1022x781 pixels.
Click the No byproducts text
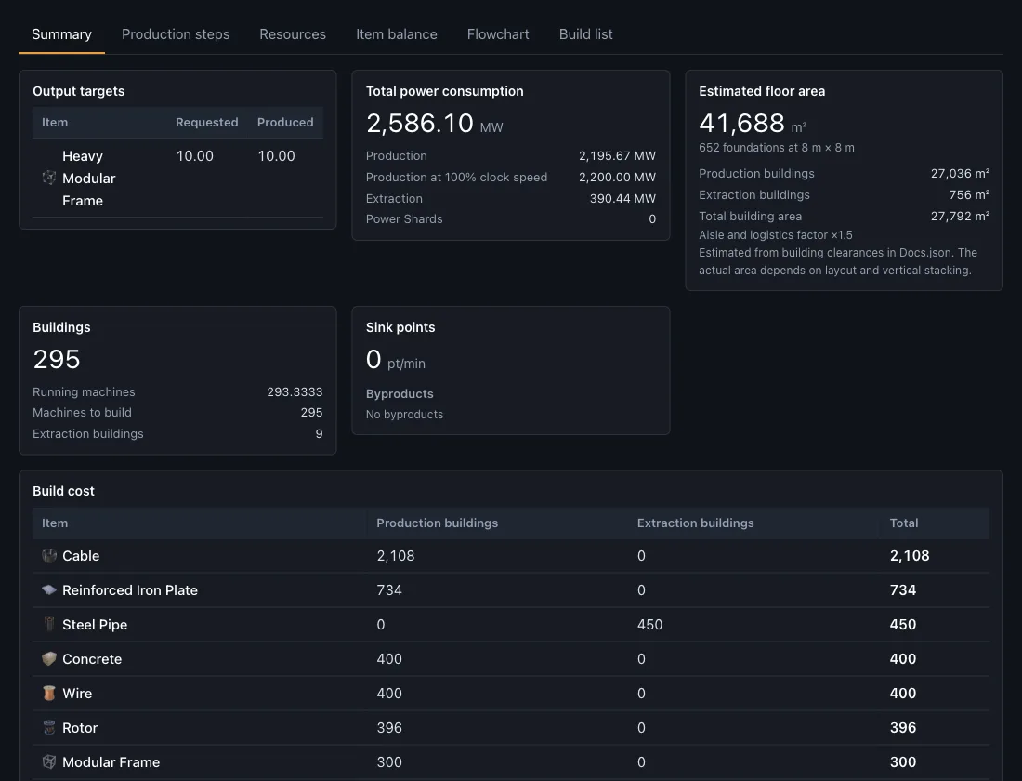(404, 415)
